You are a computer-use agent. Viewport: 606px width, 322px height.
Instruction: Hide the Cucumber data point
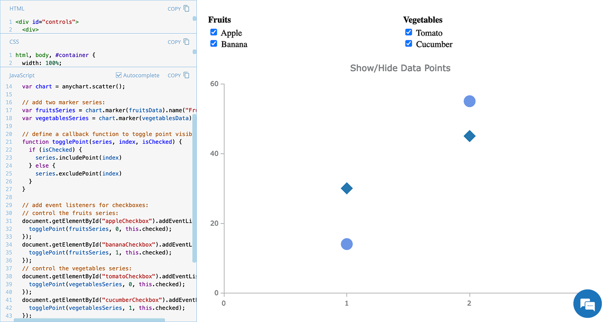pos(409,44)
